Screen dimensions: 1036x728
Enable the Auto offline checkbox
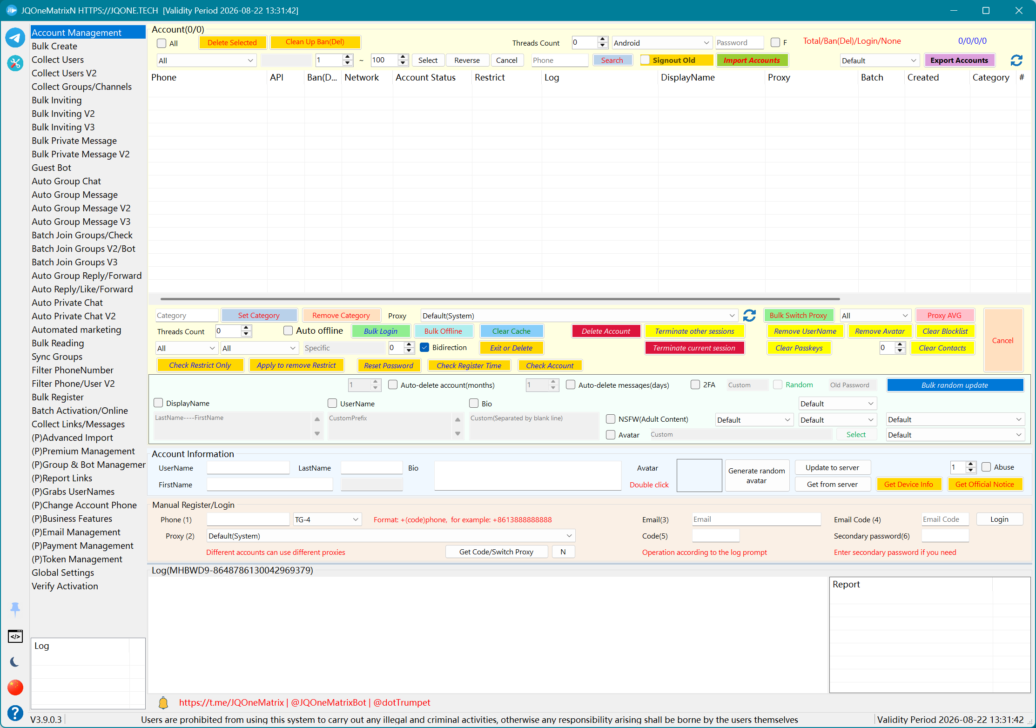pyautogui.click(x=288, y=330)
